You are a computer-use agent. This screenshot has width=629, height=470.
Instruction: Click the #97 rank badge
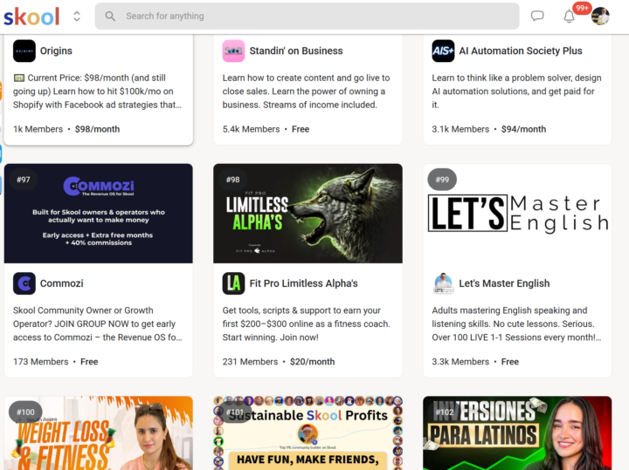coord(24,180)
